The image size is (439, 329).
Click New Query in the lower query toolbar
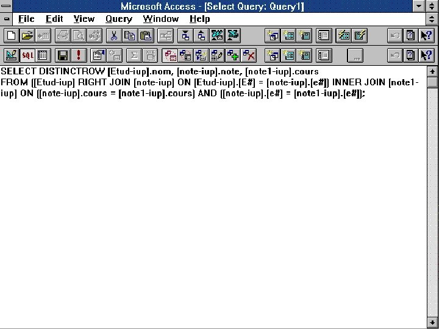pyautogui.click(x=273, y=55)
